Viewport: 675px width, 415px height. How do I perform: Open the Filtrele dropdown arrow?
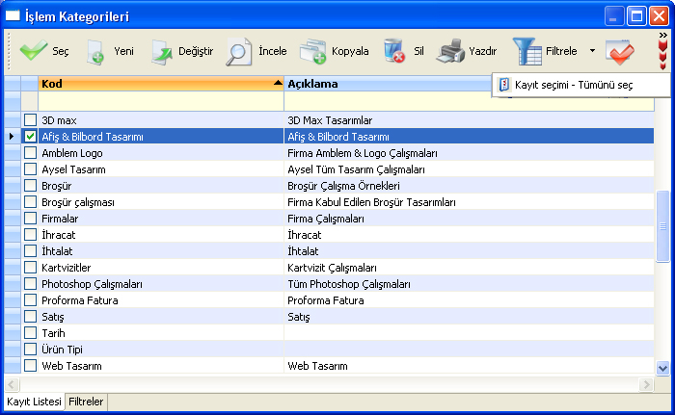coord(591,51)
